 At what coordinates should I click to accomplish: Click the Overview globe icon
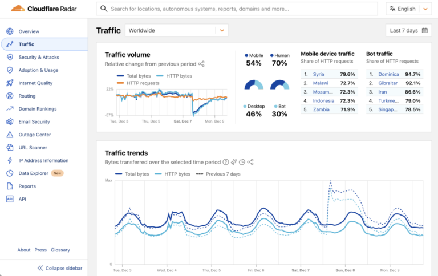10,31
